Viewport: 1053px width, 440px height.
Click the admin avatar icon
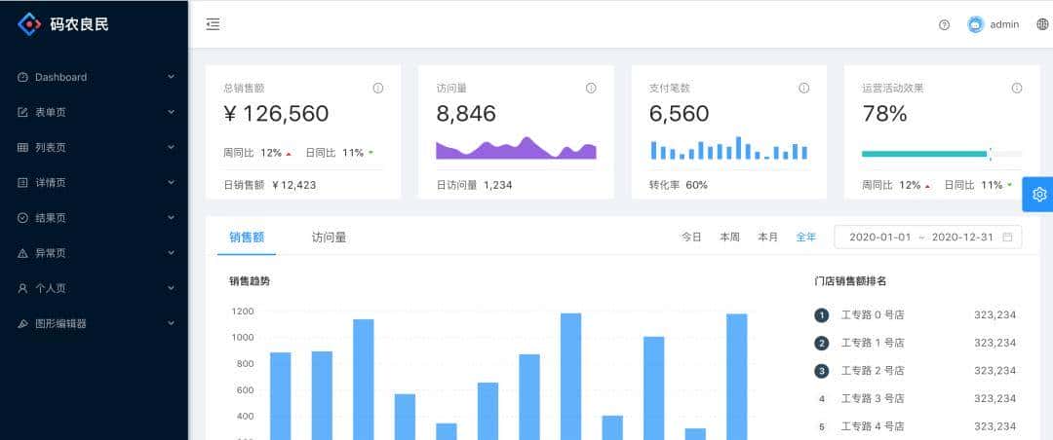tap(975, 24)
